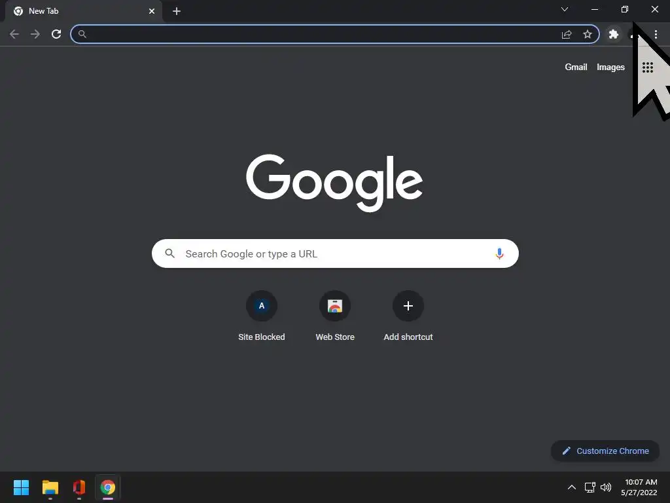Minimize the Chrome window

click(595, 9)
